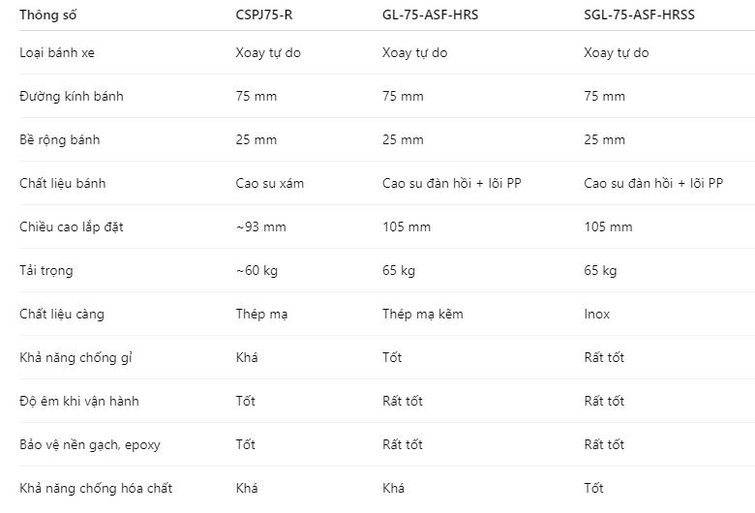
Task: Click the Độ êm khi vận hành label
Action: pyautogui.click(x=79, y=402)
